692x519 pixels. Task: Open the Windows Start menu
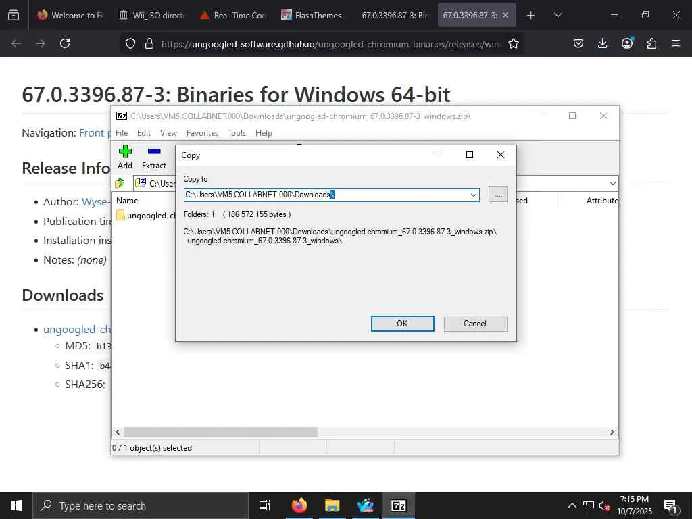tap(16, 505)
